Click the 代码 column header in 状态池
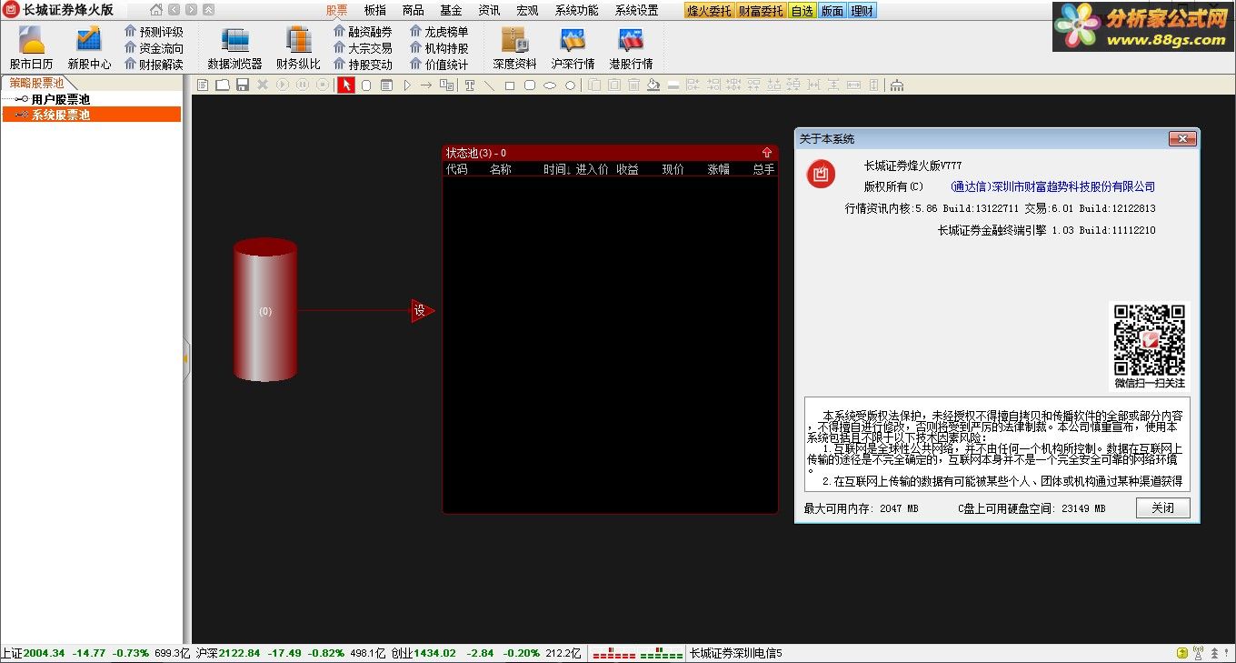The image size is (1236, 663). point(457,169)
